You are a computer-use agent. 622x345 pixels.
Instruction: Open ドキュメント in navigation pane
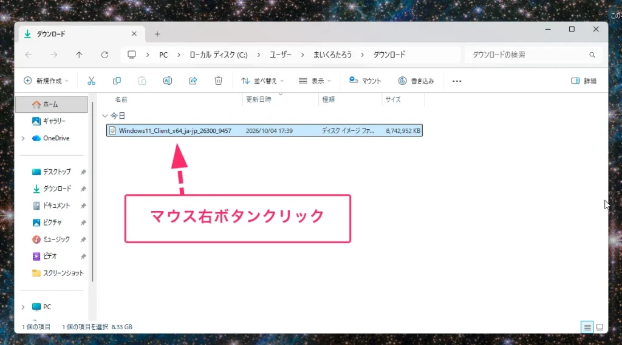(52, 206)
